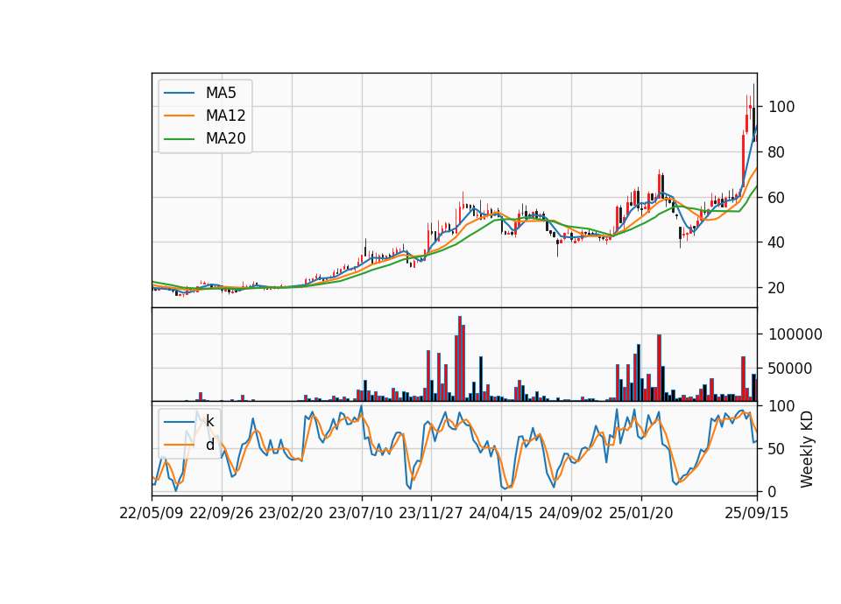Screen dimensions: 841x604
Task: Click the 25/01/20 date tick label
Action: coord(641,514)
